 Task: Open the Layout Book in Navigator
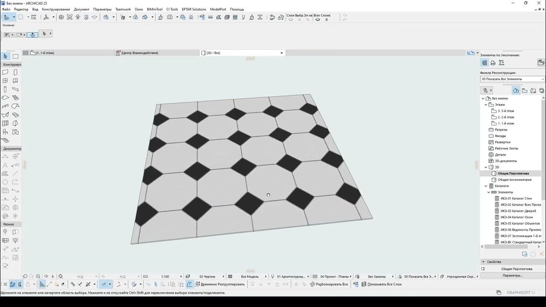533,90
